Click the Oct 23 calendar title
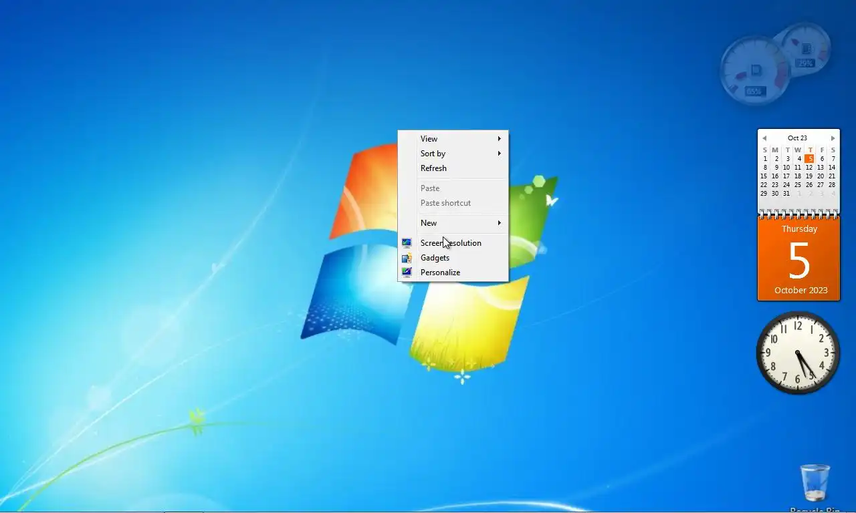 coord(798,138)
